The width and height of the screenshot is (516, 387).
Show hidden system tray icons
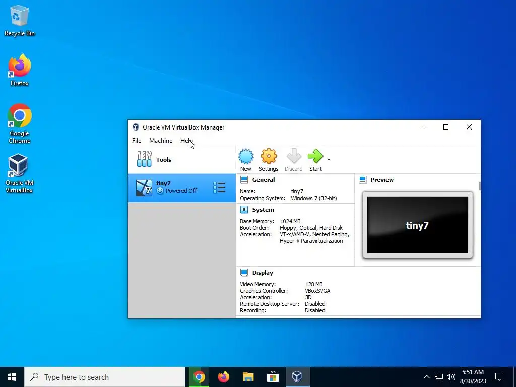tap(426, 377)
